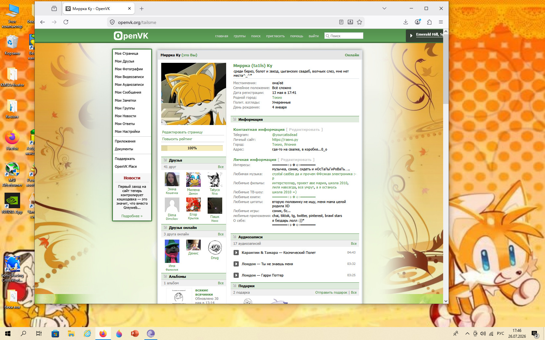Focus the Поиск search field
545x340 pixels.
click(344, 36)
